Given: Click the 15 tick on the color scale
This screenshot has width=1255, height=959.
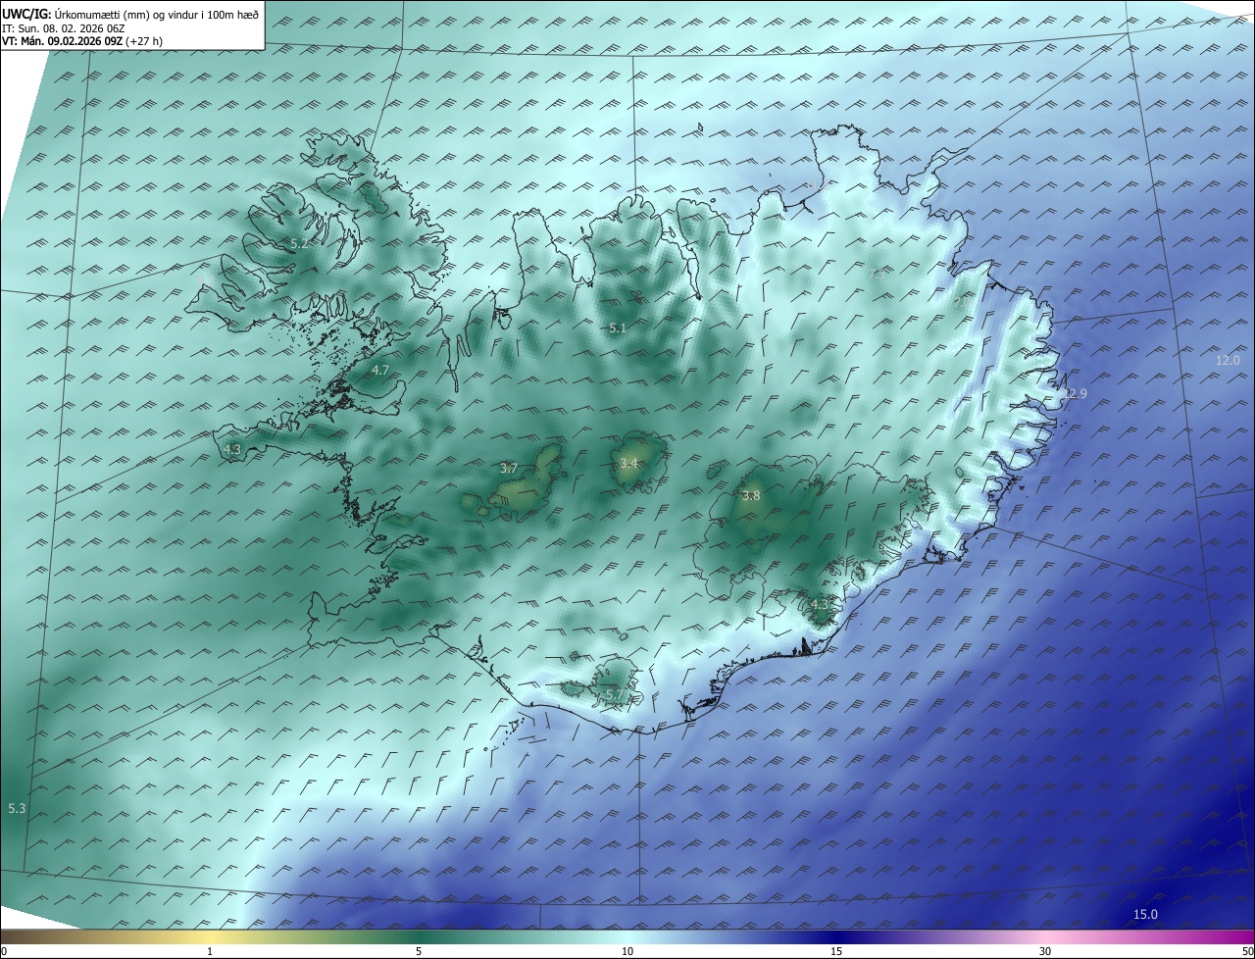Looking at the screenshot, I should 836,951.
